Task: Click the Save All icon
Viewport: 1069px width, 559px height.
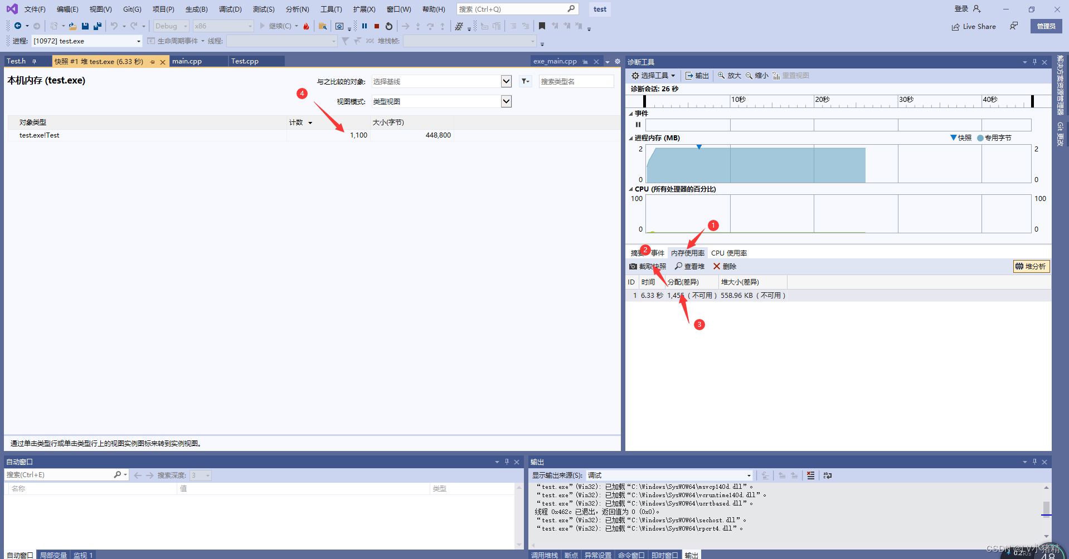Action: 98,26
